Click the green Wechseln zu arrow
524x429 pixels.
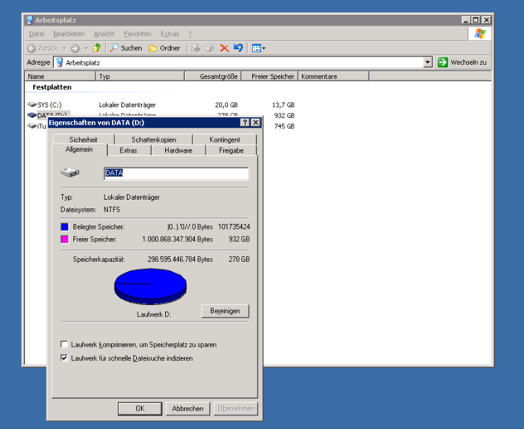tap(443, 62)
